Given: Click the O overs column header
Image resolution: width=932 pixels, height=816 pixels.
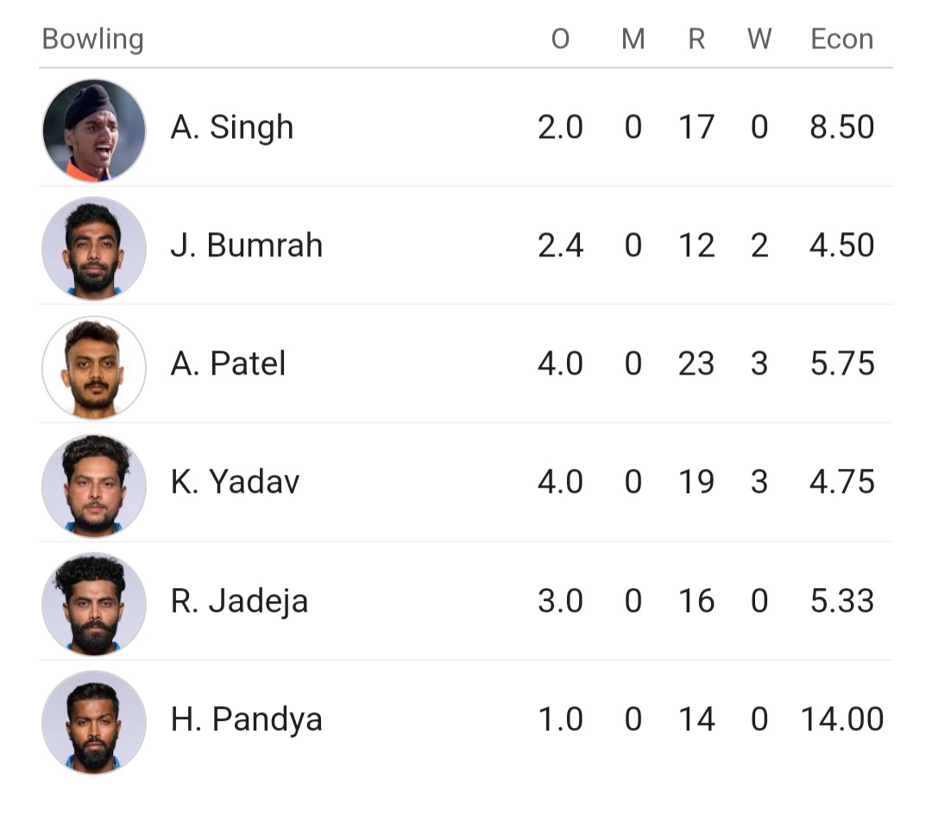Looking at the screenshot, I should coord(560,40).
